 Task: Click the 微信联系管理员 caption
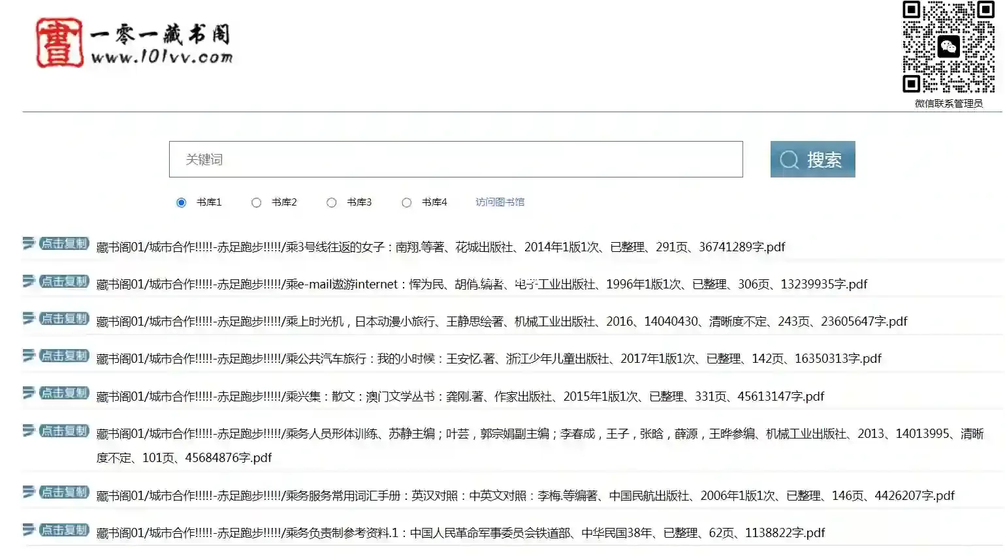tap(949, 103)
